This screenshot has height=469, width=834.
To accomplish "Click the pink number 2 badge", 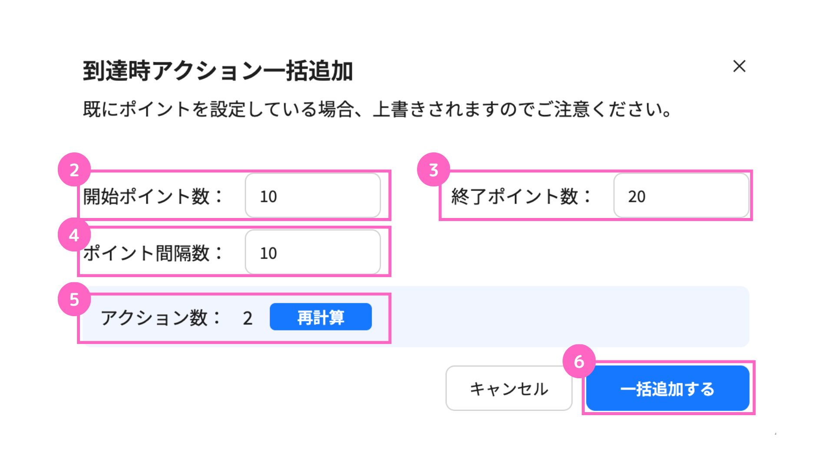I will click(74, 170).
